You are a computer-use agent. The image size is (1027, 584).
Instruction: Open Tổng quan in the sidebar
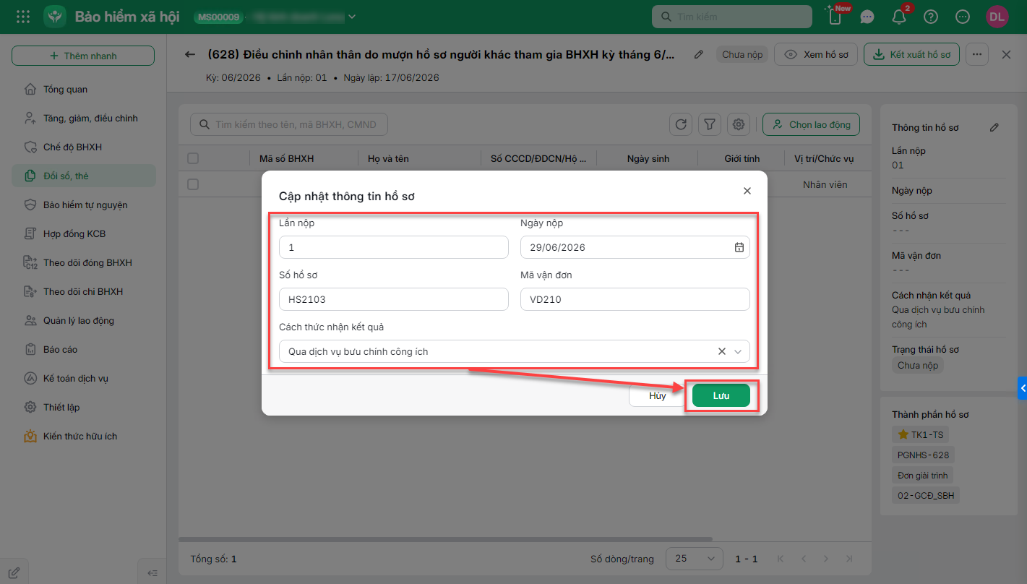(x=84, y=89)
